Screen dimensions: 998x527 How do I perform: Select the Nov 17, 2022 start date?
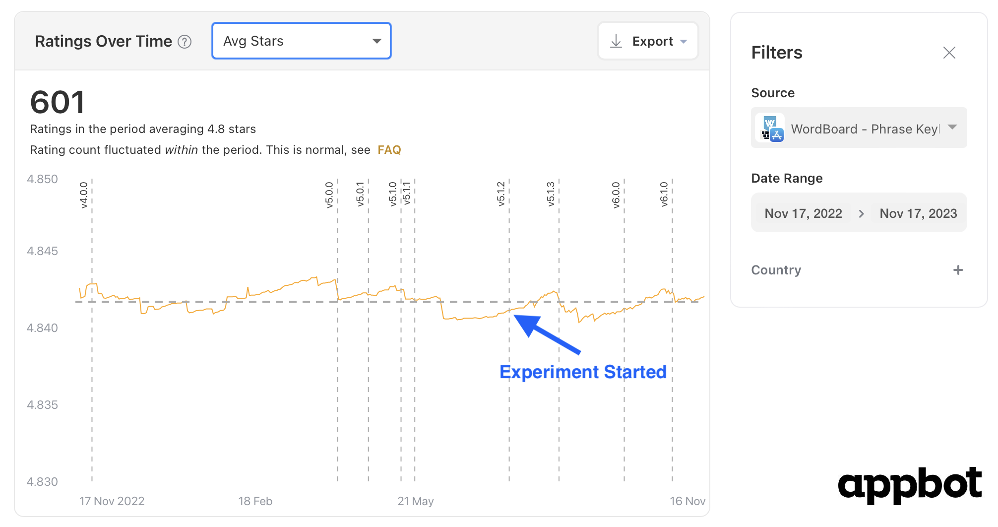[x=803, y=213]
